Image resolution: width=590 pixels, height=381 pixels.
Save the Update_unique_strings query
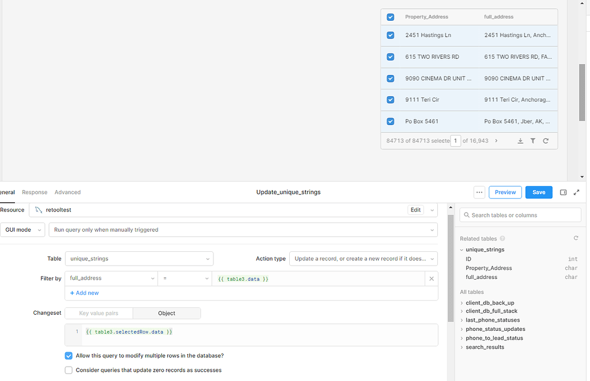pyautogui.click(x=538, y=192)
